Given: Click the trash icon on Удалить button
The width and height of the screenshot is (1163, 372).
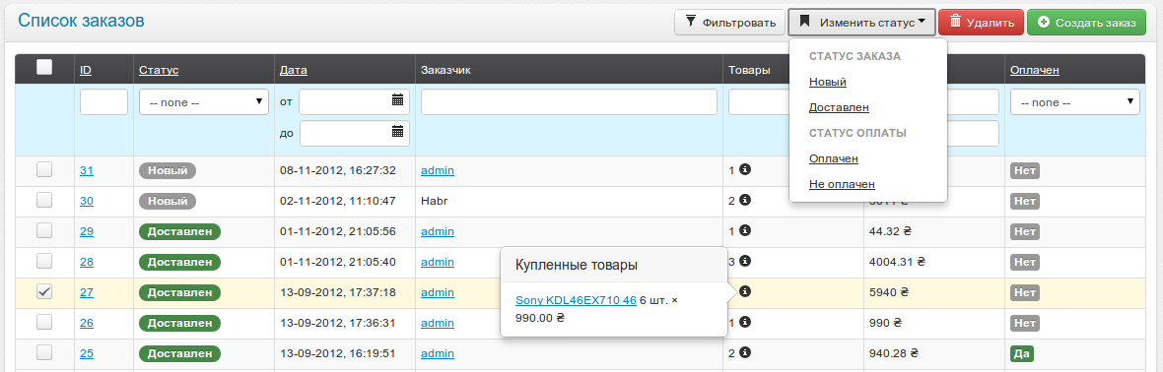Looking at the screenshot, I should pos(955,22).
